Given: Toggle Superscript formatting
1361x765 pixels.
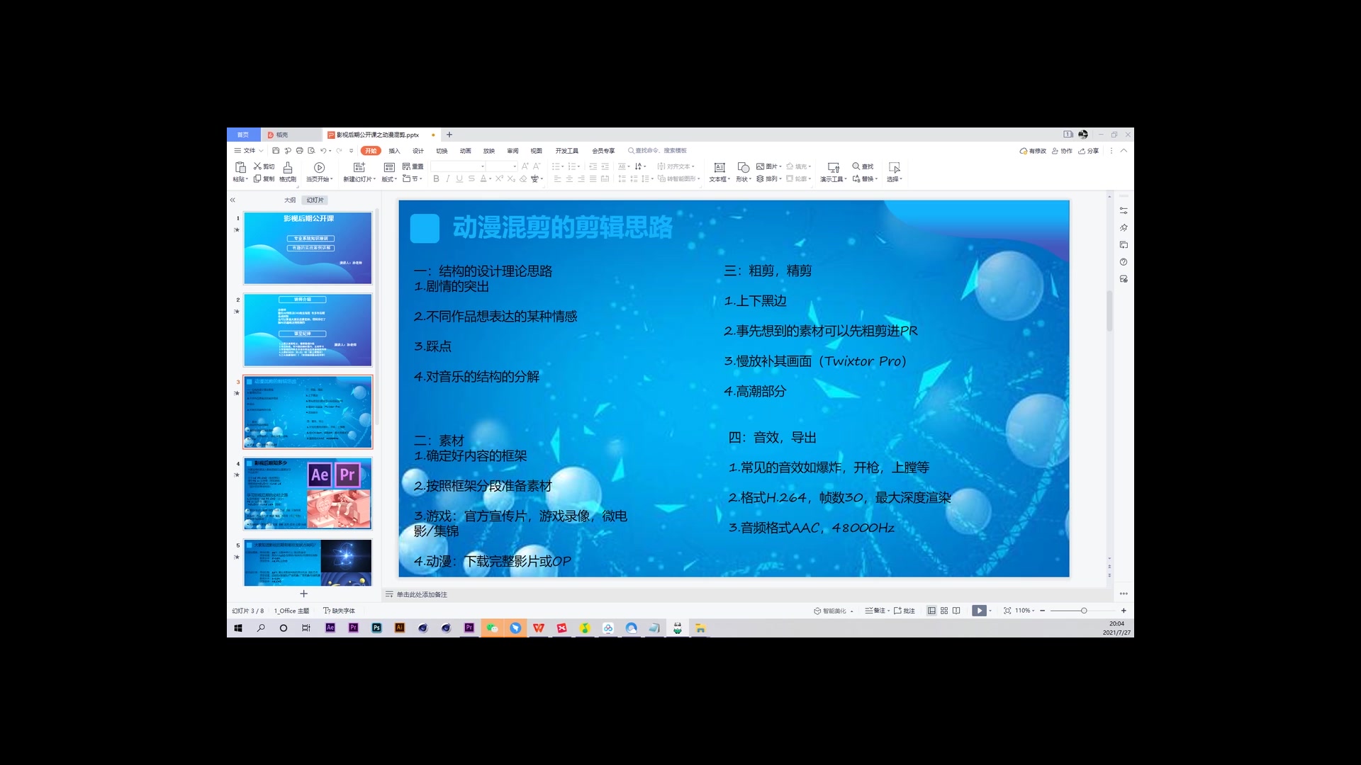Looking at the screenshot, I should [x=500, y=178].
